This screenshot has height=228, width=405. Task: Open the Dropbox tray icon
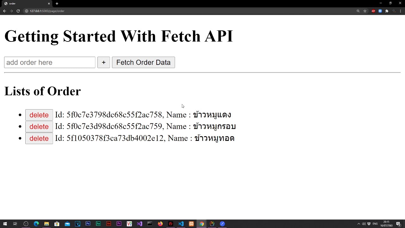(369, 224)
